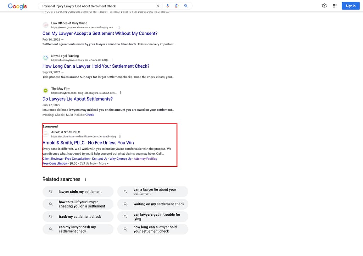363x256 pixels.
Task: Click 'Must include: Check' link
Action: (x=90, y=115)
